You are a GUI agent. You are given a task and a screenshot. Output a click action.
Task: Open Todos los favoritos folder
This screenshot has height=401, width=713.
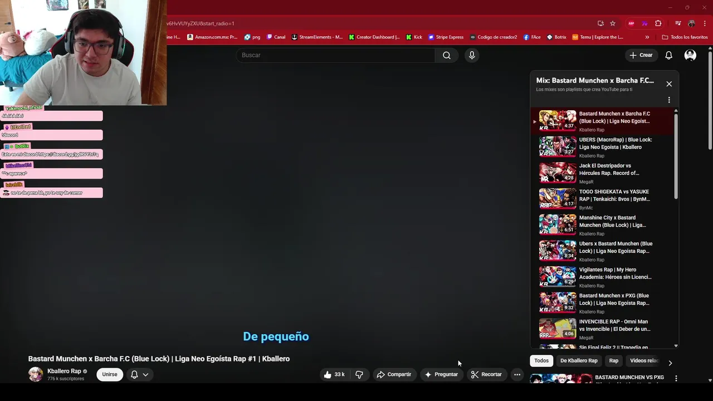click(x=685, y=37)
